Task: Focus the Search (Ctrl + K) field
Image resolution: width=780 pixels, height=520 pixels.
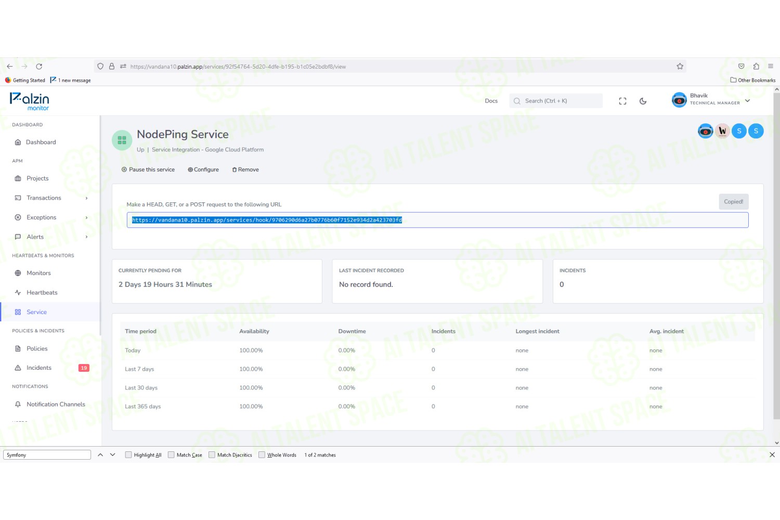Action: tap(556, 101)
